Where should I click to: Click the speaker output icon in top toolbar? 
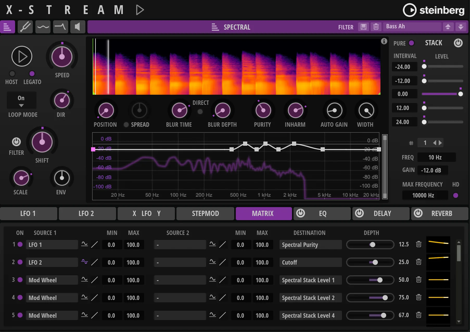[x=78, y=27]
